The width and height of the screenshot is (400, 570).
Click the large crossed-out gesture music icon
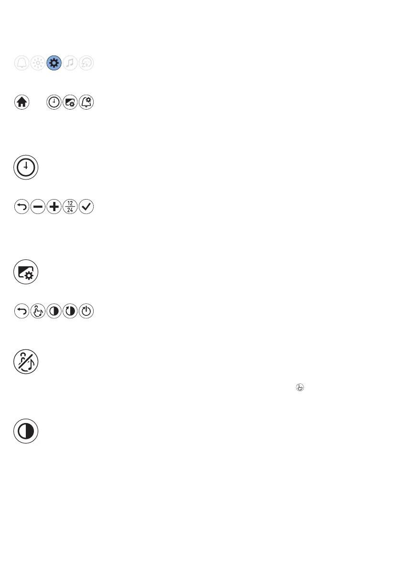point(26,362)
